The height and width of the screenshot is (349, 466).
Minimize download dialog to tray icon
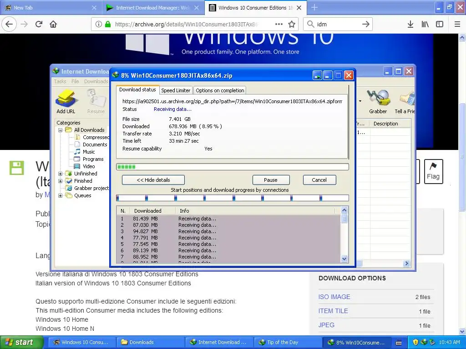coord(317,75)
